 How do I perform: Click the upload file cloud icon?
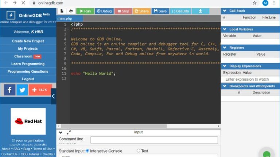[x=71, y=11]
